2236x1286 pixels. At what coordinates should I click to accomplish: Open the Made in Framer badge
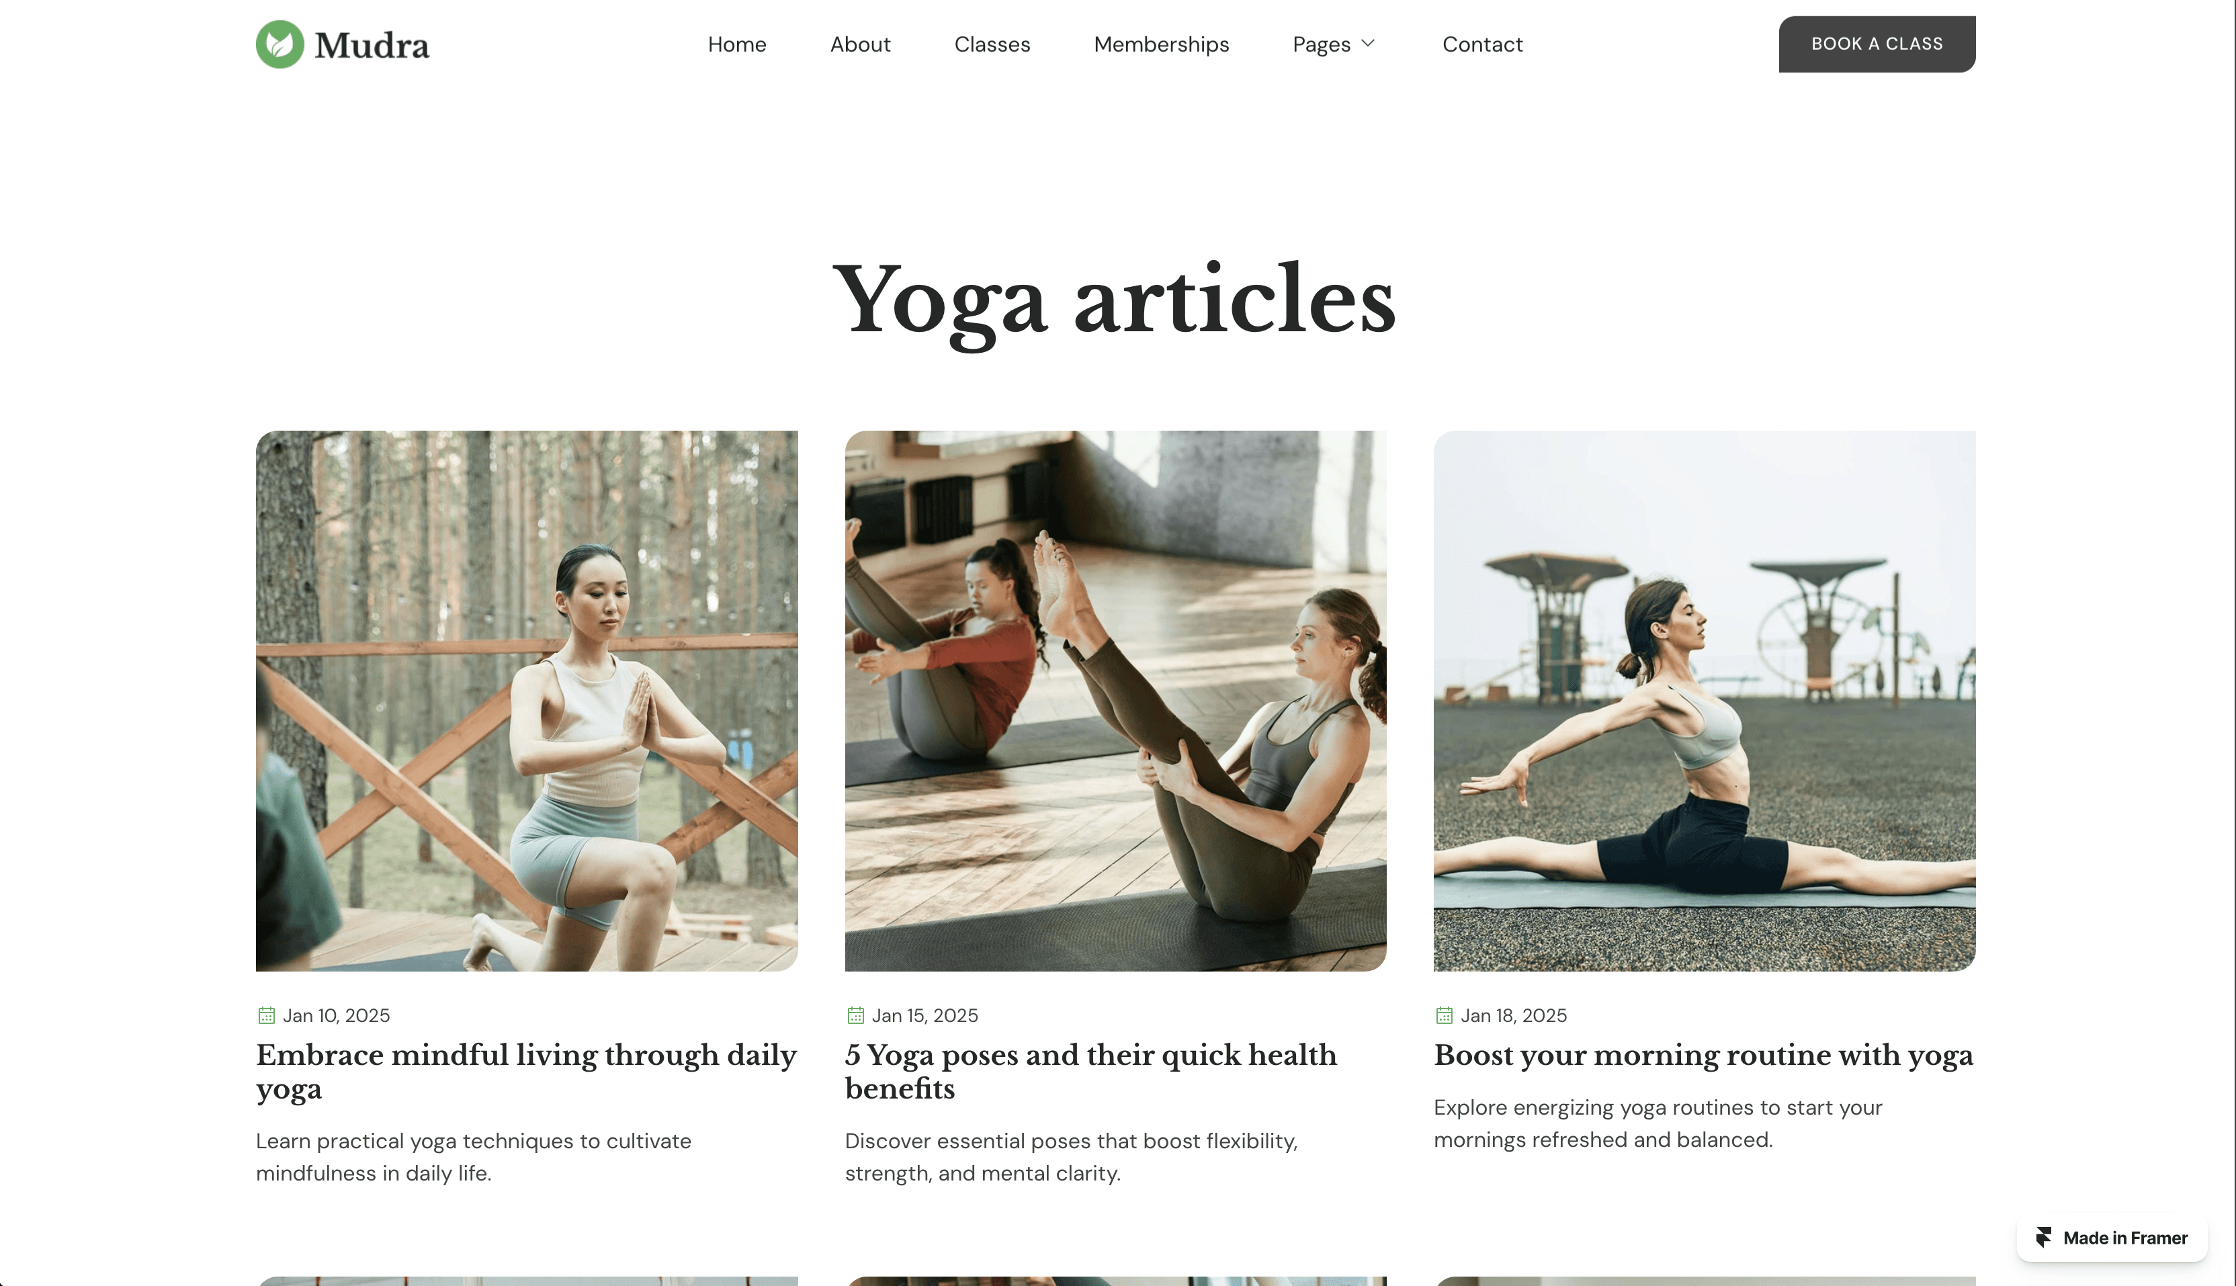2112,1238
